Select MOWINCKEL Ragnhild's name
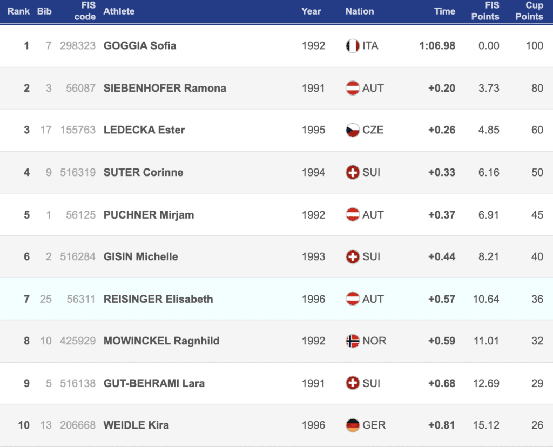 click(161, 341)
